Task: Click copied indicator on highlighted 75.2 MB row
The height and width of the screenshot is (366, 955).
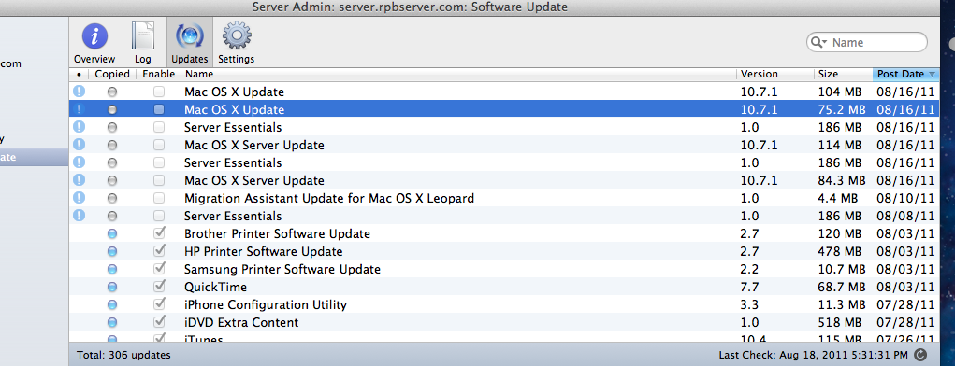Action: (x=112, y=110)
